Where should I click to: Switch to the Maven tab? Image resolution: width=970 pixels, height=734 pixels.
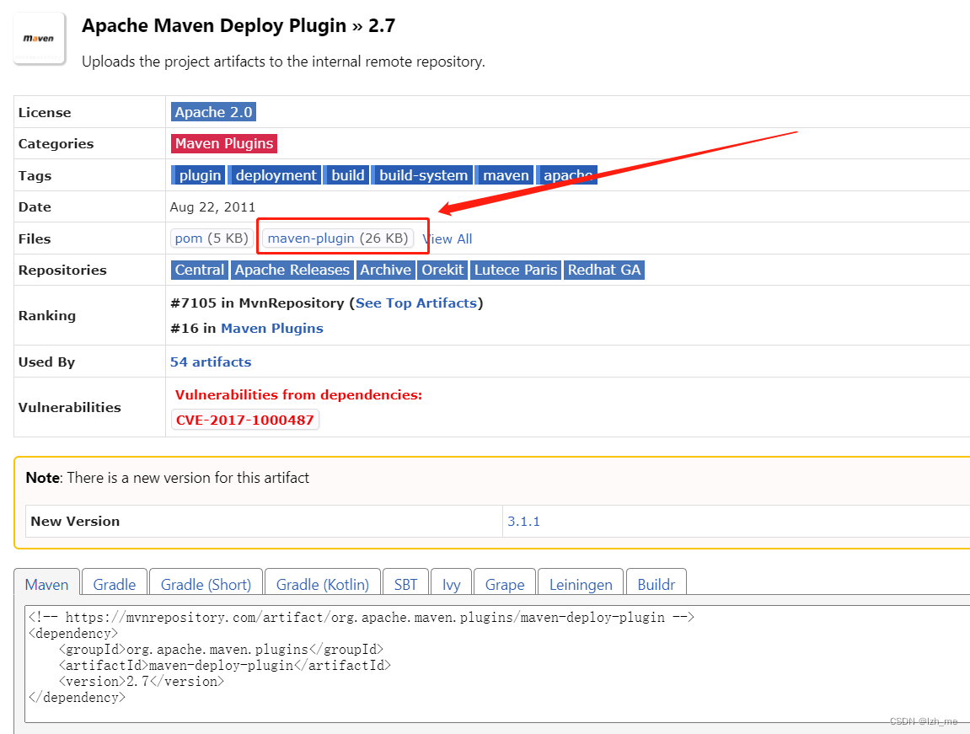coord(46,584)
